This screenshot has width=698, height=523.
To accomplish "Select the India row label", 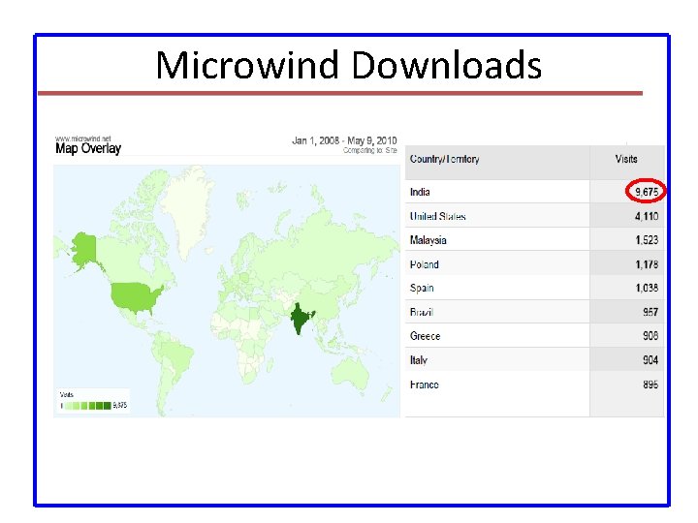I will 420,192.
